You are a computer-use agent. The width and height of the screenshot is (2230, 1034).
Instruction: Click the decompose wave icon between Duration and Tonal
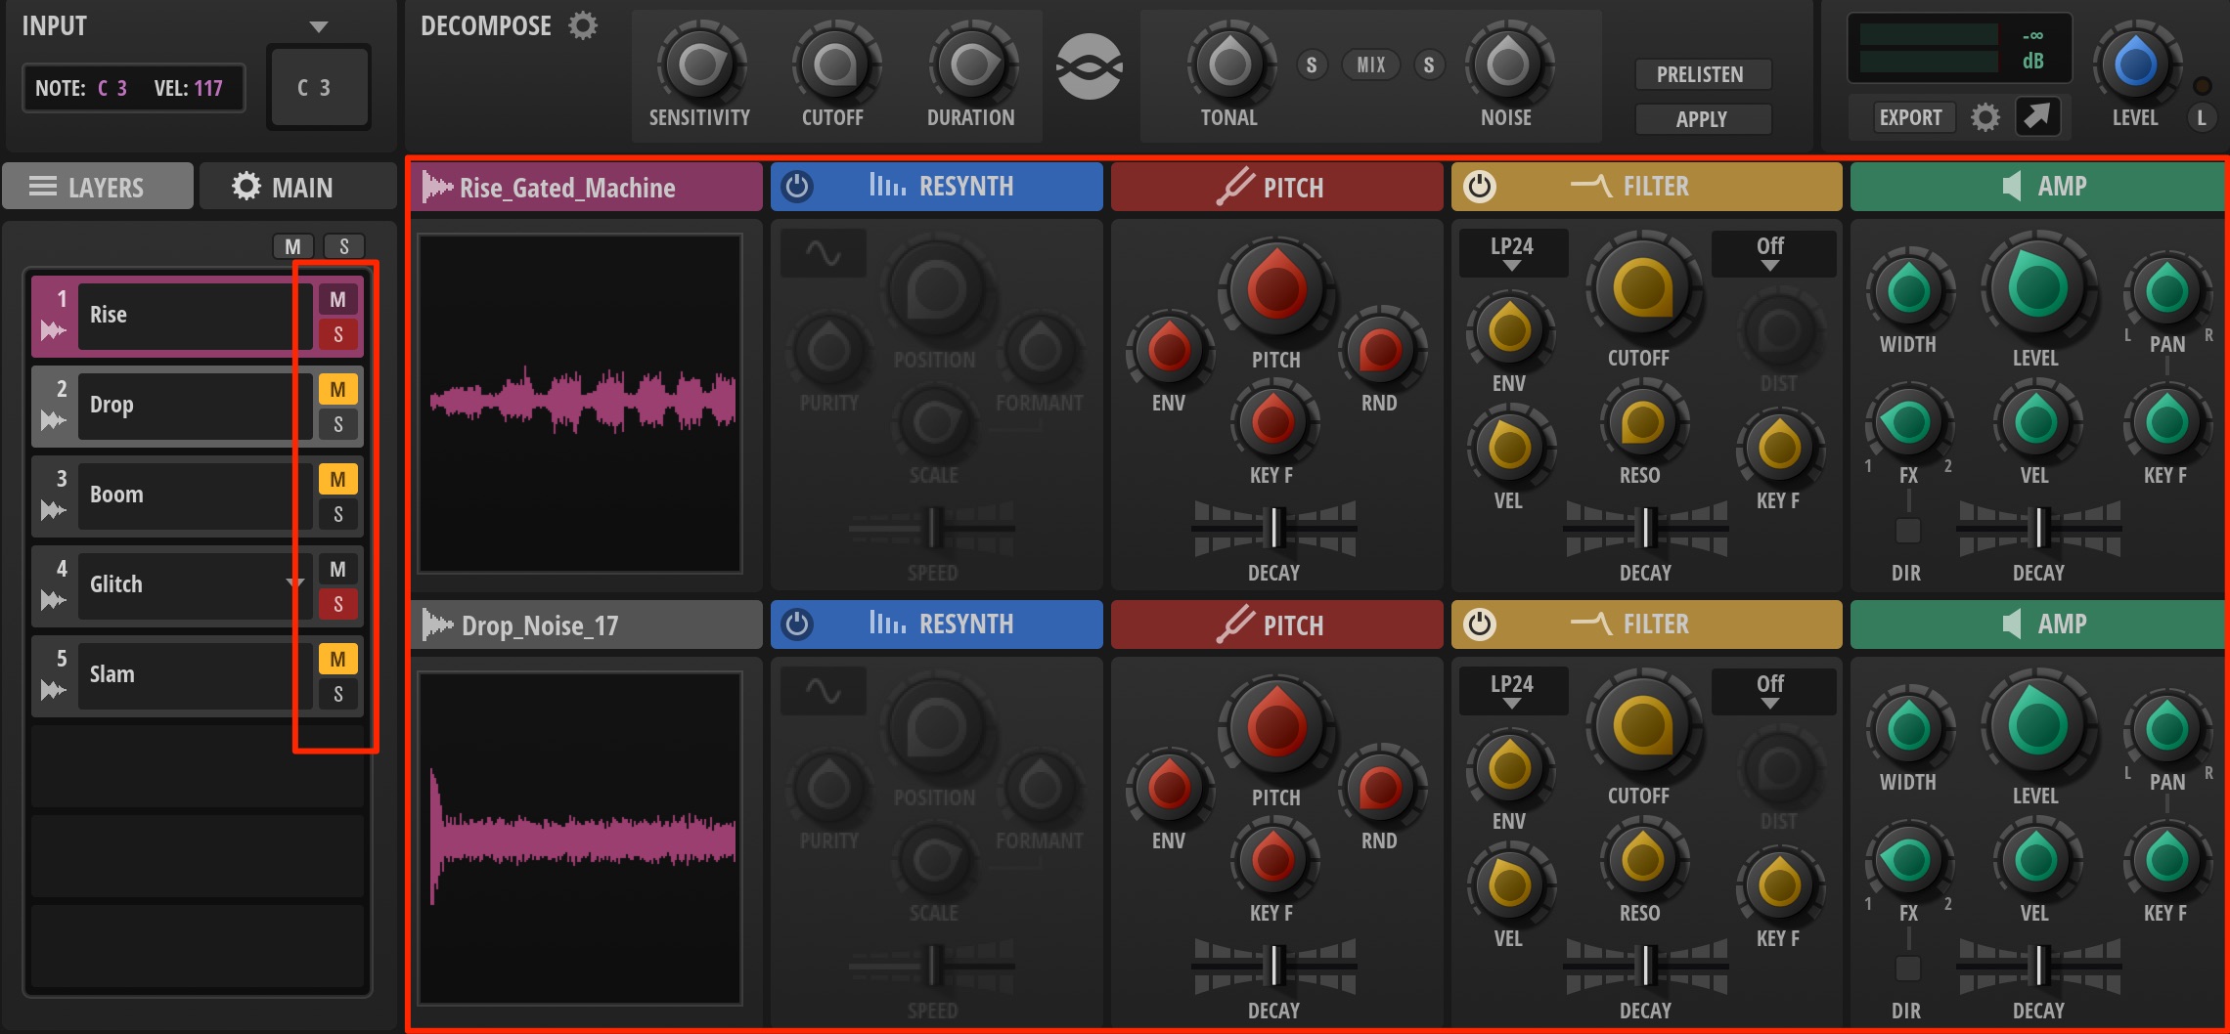tap(1089, 66)
